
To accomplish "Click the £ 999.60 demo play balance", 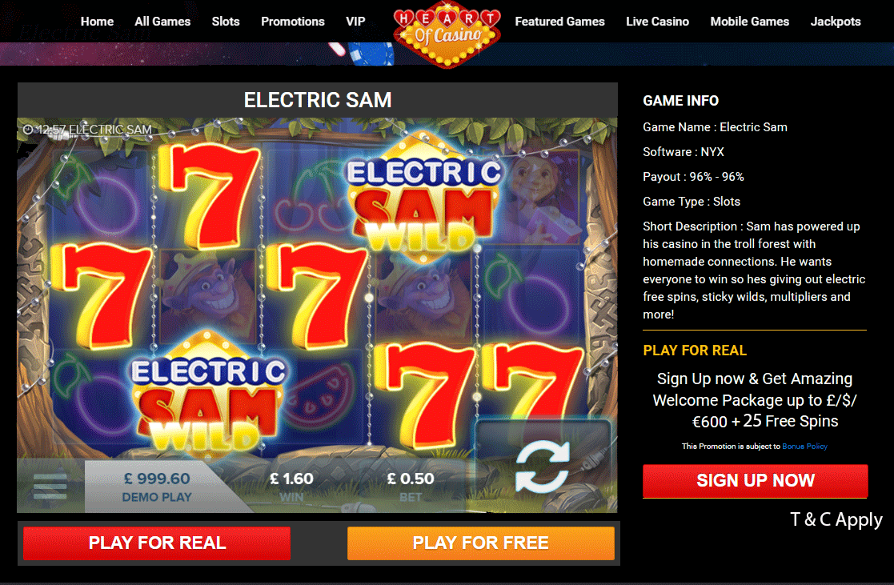I will (157, 479).
